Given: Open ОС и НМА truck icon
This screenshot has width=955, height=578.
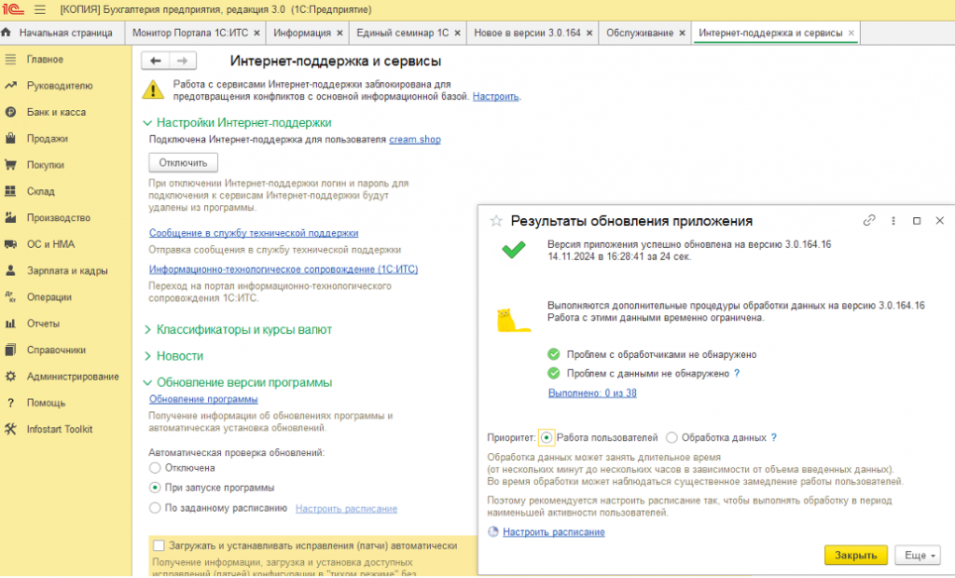Looking at the screenshot, I should click(x=10, y=244).
